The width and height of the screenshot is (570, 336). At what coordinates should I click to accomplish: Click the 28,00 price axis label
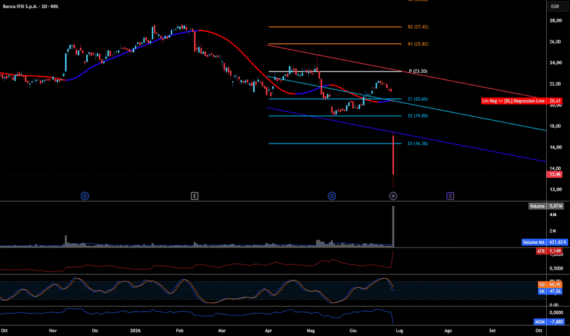coord(555,21)
